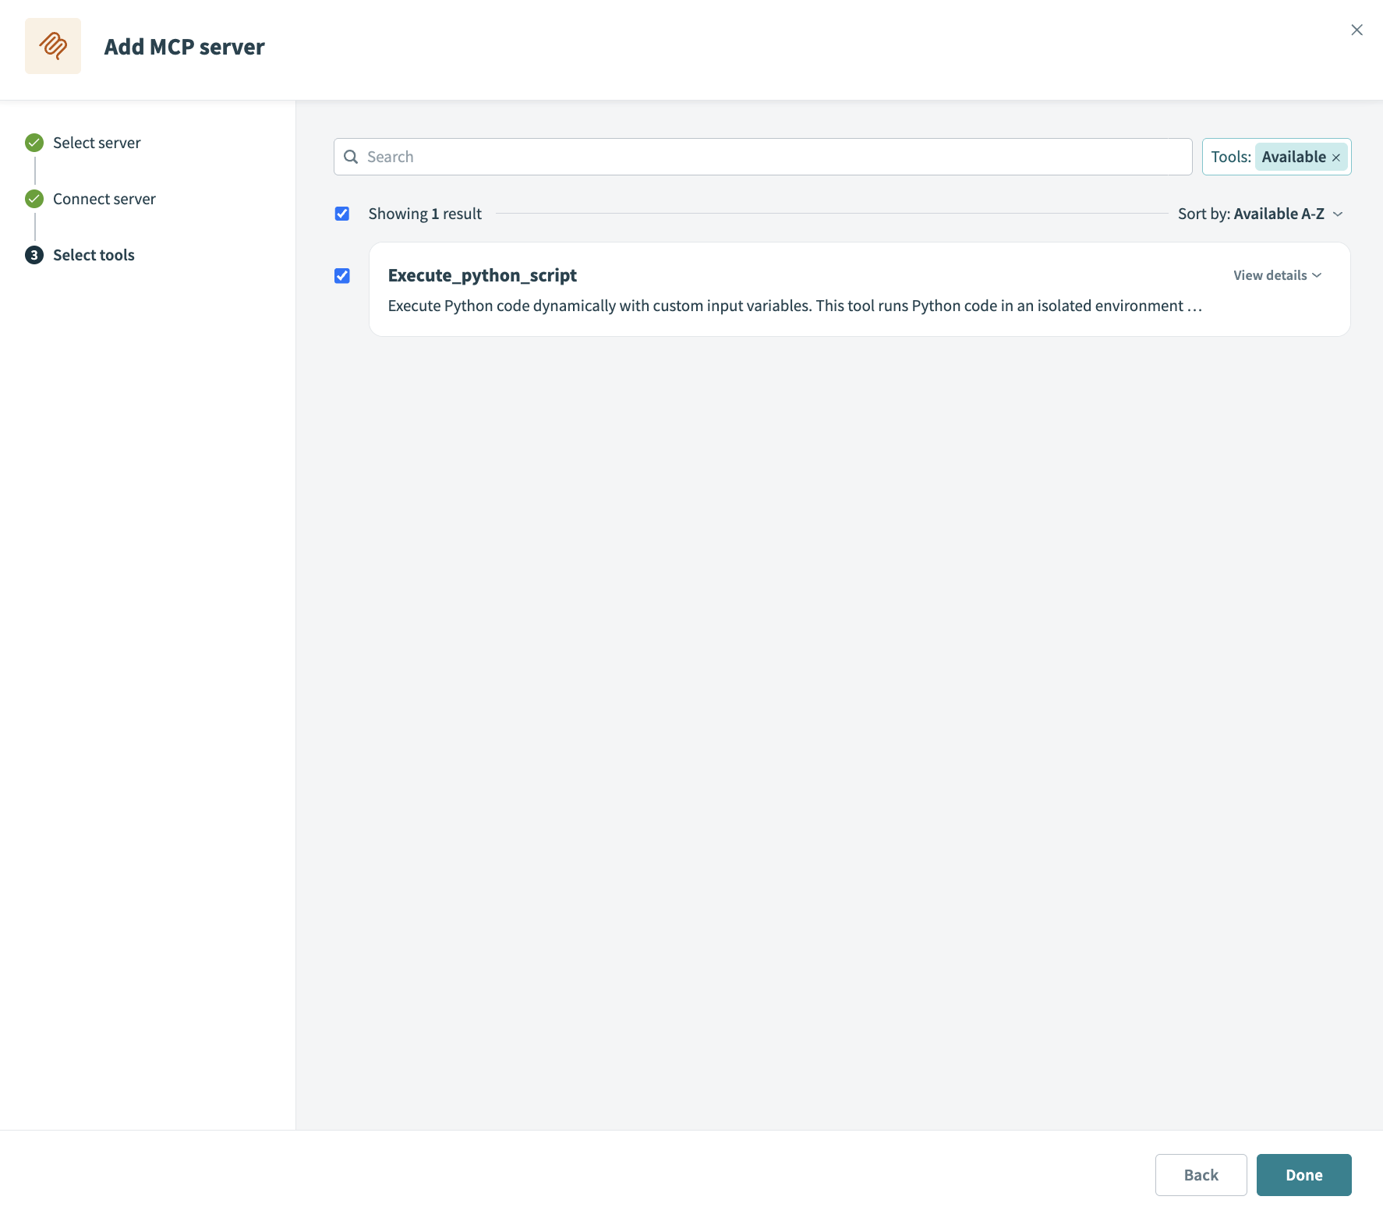
Task: Open the Tools filter selector
Action: coord(1232,156)
